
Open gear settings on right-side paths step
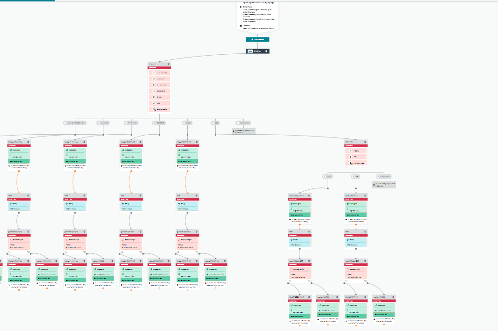tap(365, 142)
